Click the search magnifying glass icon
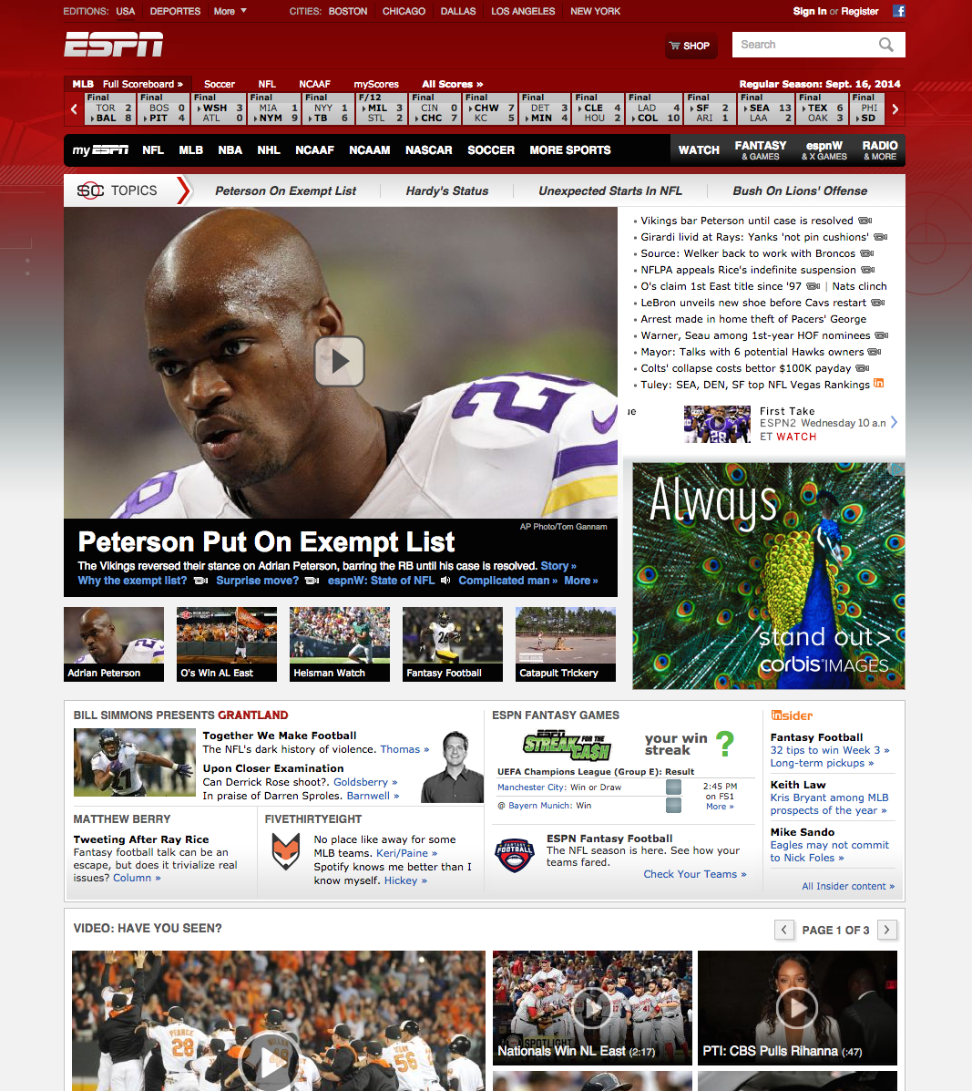Image resolution: width=972 pixels, height=1091 pixels. [x=886, y=44]
